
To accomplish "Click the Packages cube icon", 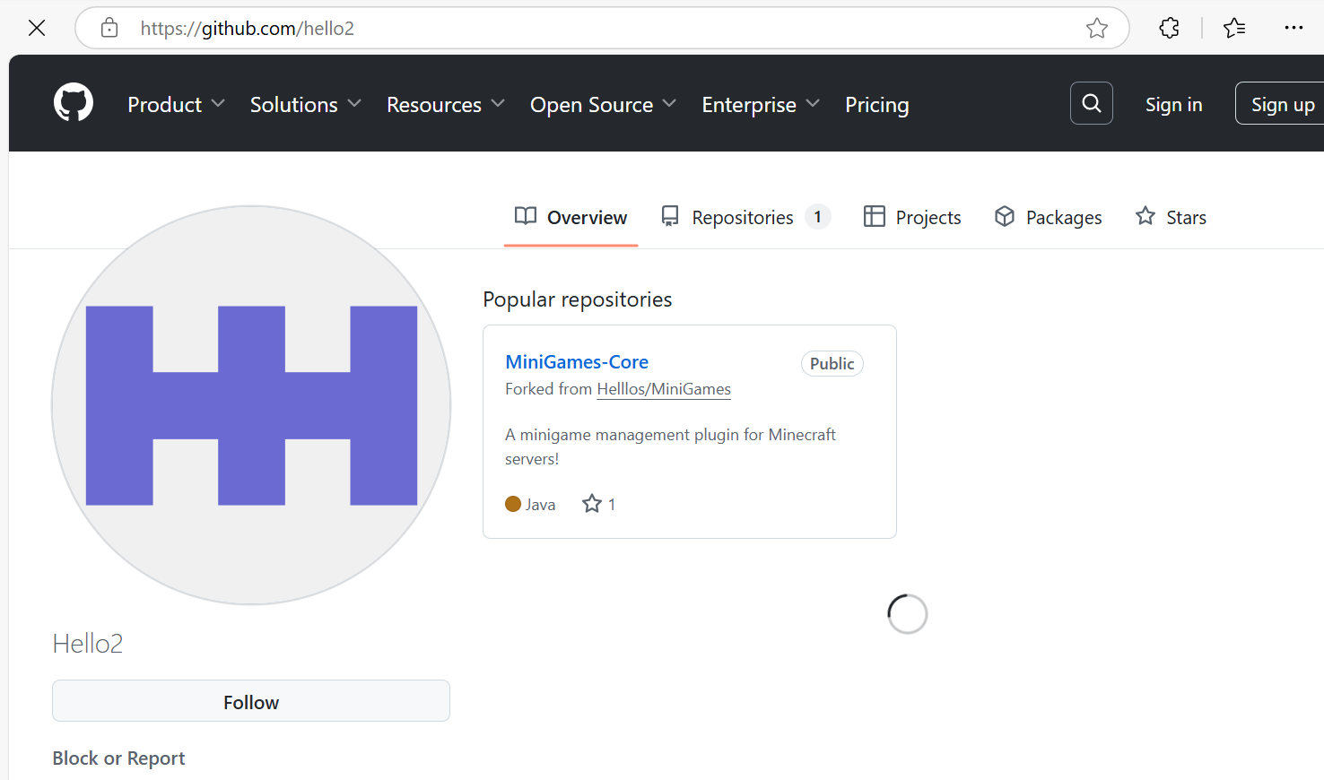I will tap(1005, 216).
